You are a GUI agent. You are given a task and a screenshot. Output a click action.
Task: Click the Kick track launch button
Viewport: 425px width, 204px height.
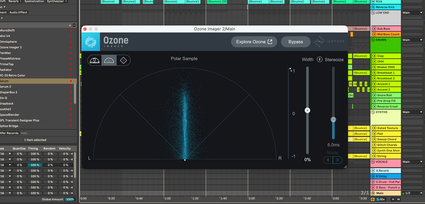[x=373, y=2]
